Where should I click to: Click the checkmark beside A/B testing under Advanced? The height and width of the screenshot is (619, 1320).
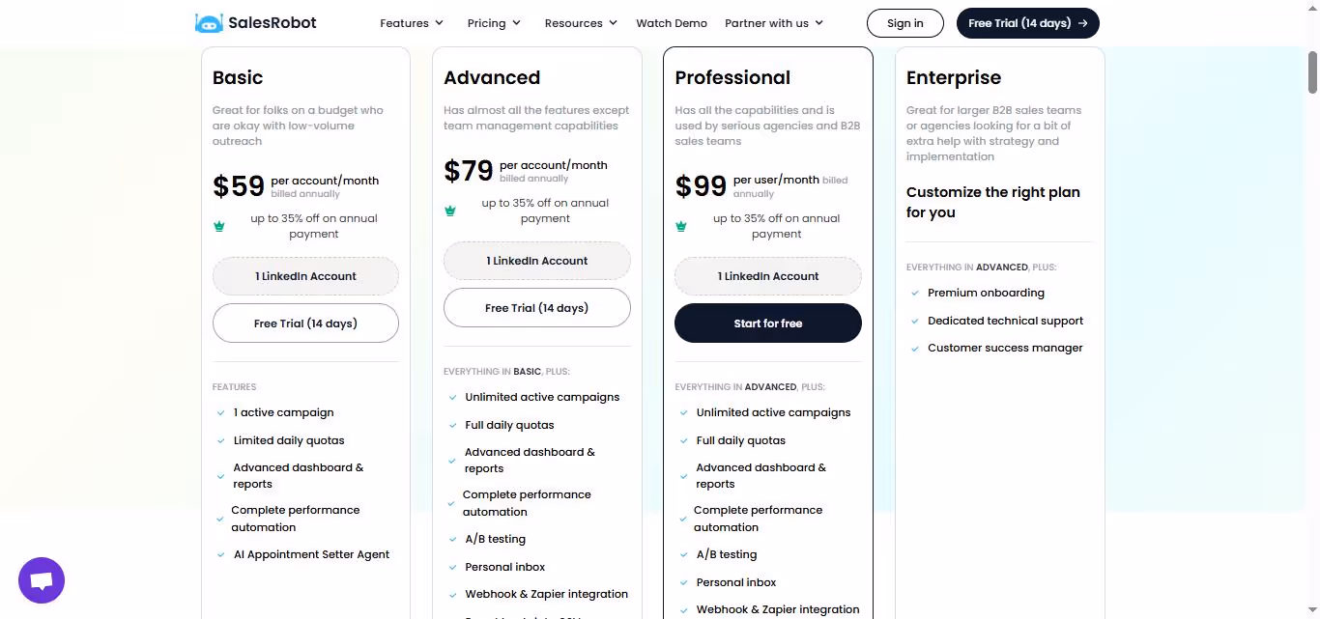pos(451,539)
